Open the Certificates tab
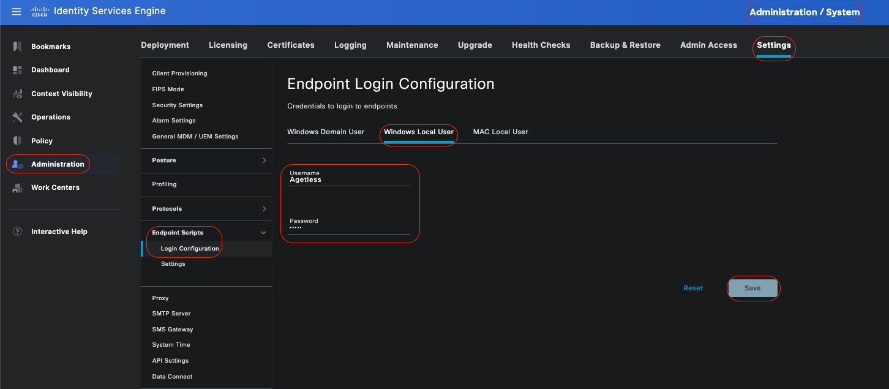Screen dimensions: 889x389 pos(291,45)
